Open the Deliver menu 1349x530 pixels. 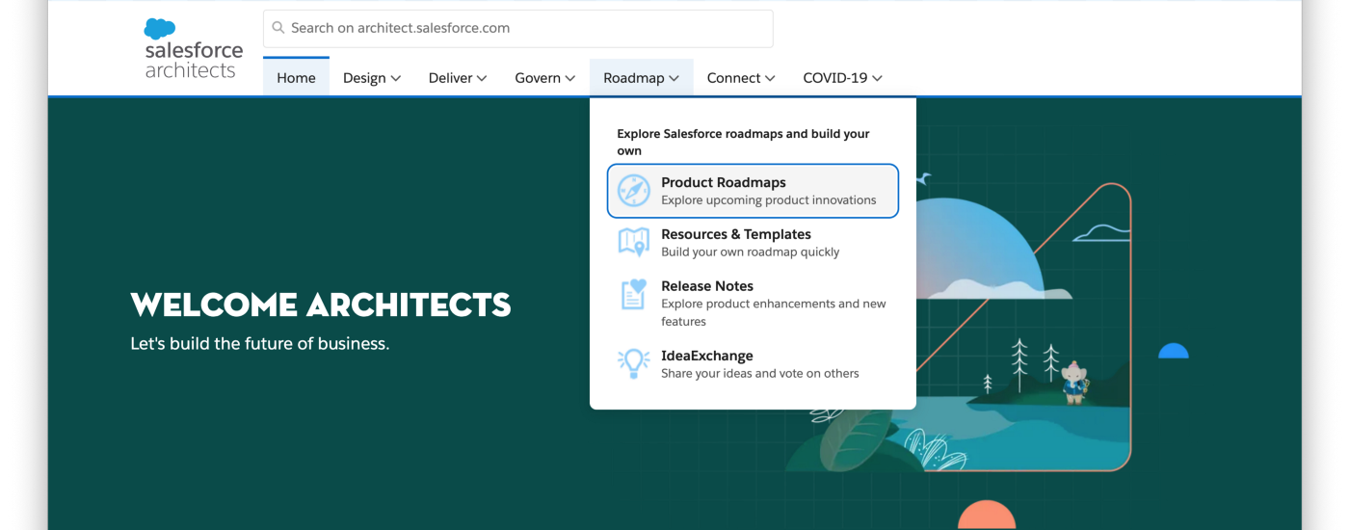point(458,78)
